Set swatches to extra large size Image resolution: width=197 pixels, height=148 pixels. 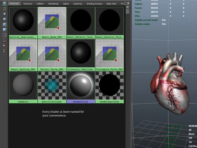click(5, 30)
